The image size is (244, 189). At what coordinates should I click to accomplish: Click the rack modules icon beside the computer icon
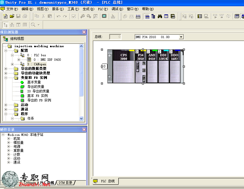point(200,16)
